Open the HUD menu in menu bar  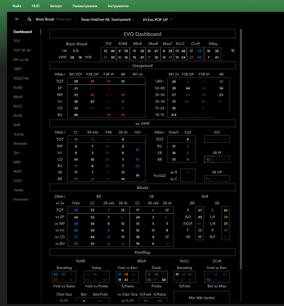36,6
